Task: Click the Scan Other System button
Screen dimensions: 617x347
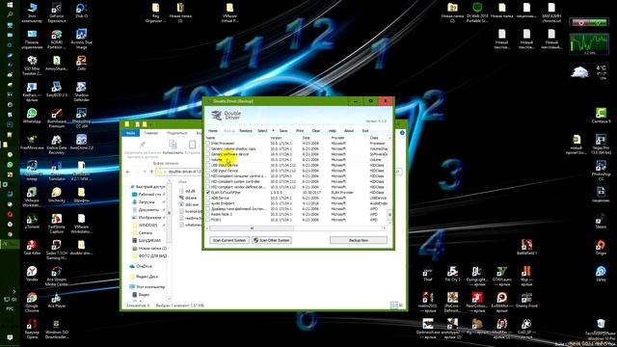Action: [272, 240]
